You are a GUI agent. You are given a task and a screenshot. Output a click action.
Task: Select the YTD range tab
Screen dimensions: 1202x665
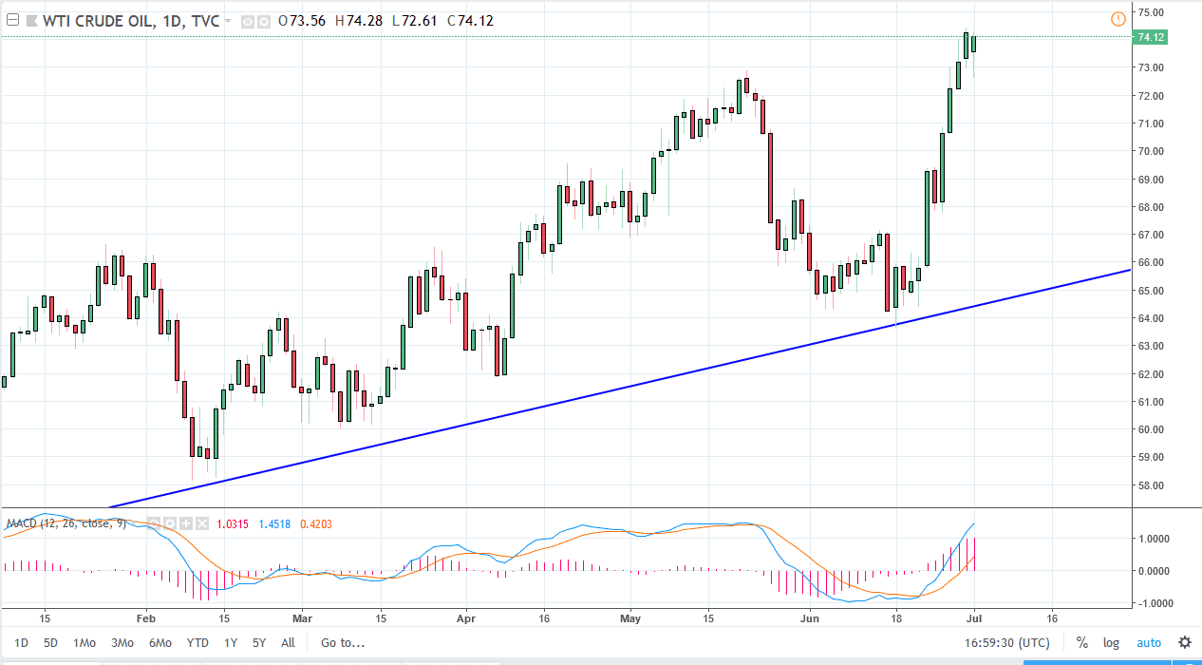[x=197, y=643]
